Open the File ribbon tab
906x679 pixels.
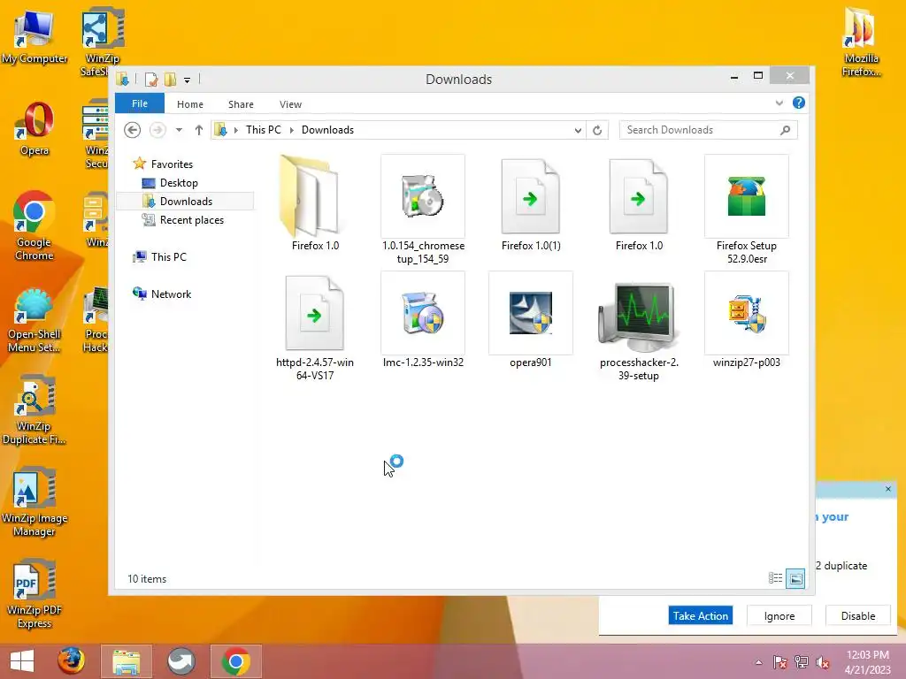(x=140, y=103)
